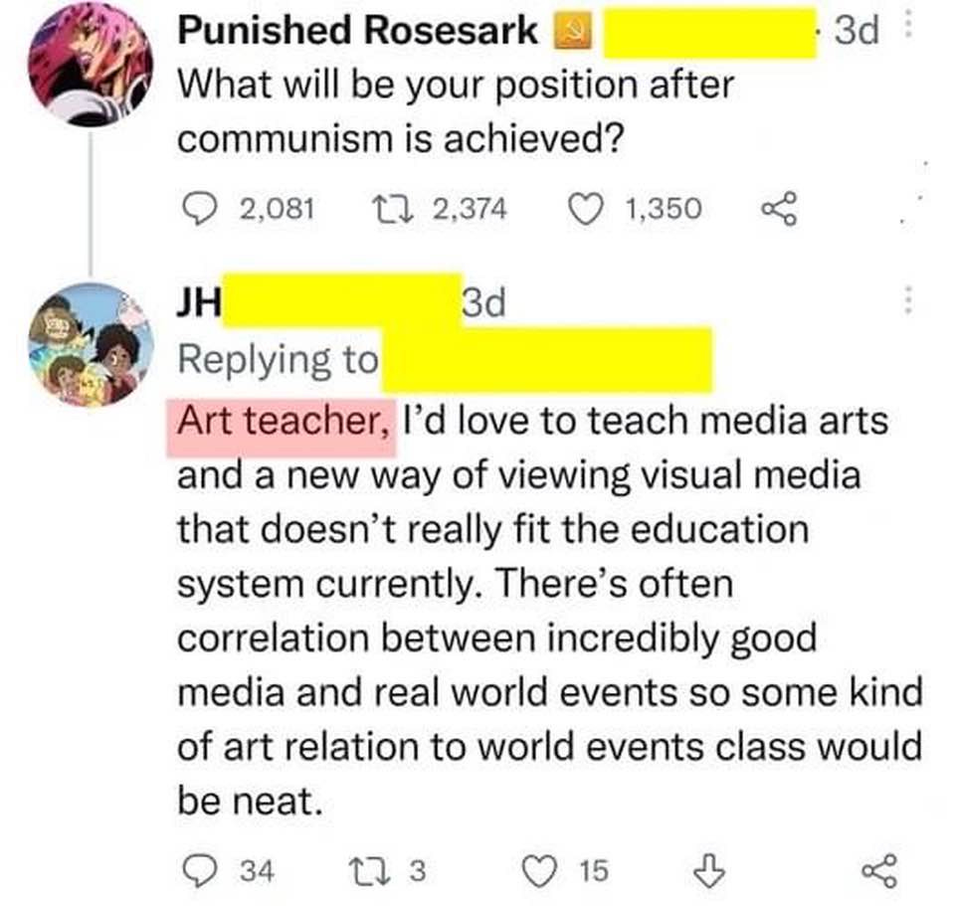955x906 pixels.
Task: Open more options menu on Rosesark's tweet
Action: [x=908, y=26]
